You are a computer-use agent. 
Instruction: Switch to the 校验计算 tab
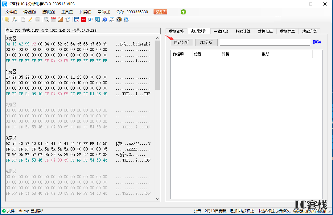243,31
